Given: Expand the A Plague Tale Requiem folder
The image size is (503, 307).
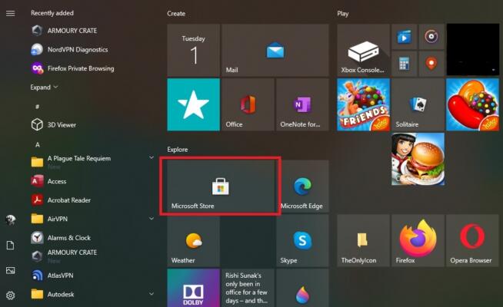Looking at the screenshot, I should coord(151,157).
